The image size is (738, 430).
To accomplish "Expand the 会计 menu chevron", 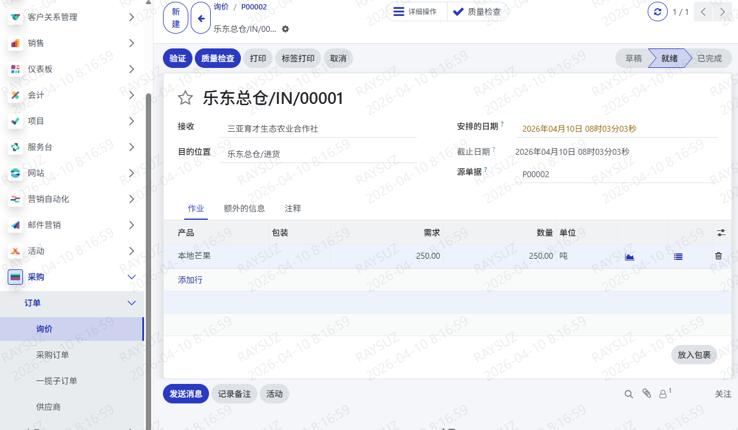I will (131, 95).
